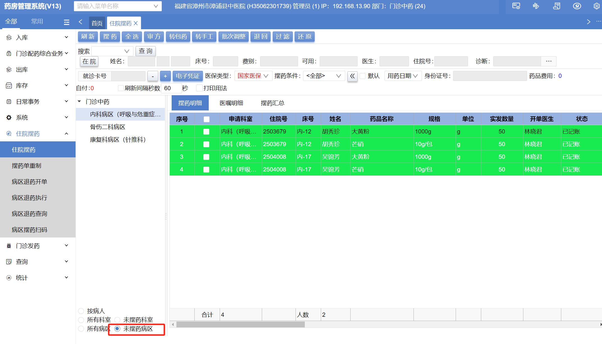The width and height of the screenshot is (602, 344).
Task: Enable the 打印用法 checkbox
Action: click(199, 88)
